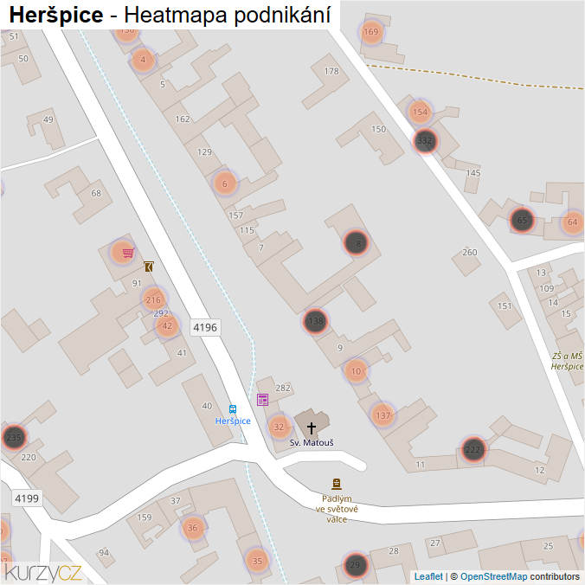Click house number 129
The image size is (585, 585).
click(204, 151)
